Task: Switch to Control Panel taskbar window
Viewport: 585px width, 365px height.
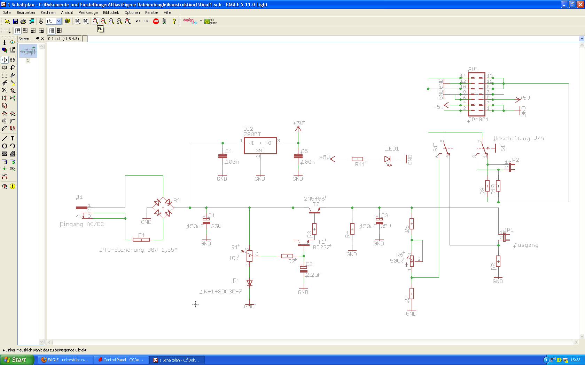Action: [121, 360]
